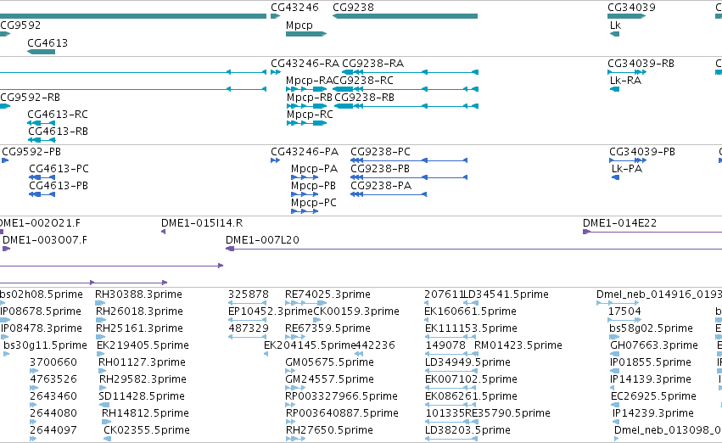This screenshot has width=722, height=443.
Task: Select transcript label Mpcp-RB
Action: coord(310,98)
